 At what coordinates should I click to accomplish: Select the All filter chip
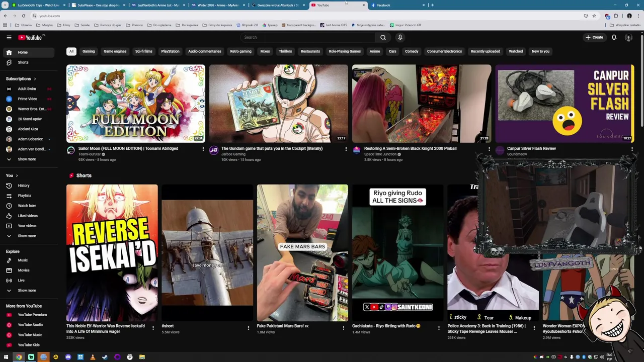[71, 51]
